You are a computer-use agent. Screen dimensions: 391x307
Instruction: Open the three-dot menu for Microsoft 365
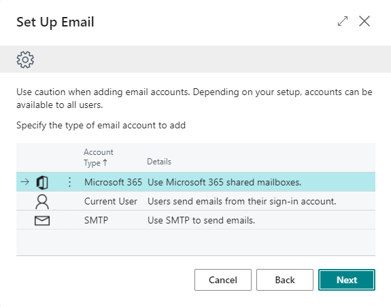69,182
